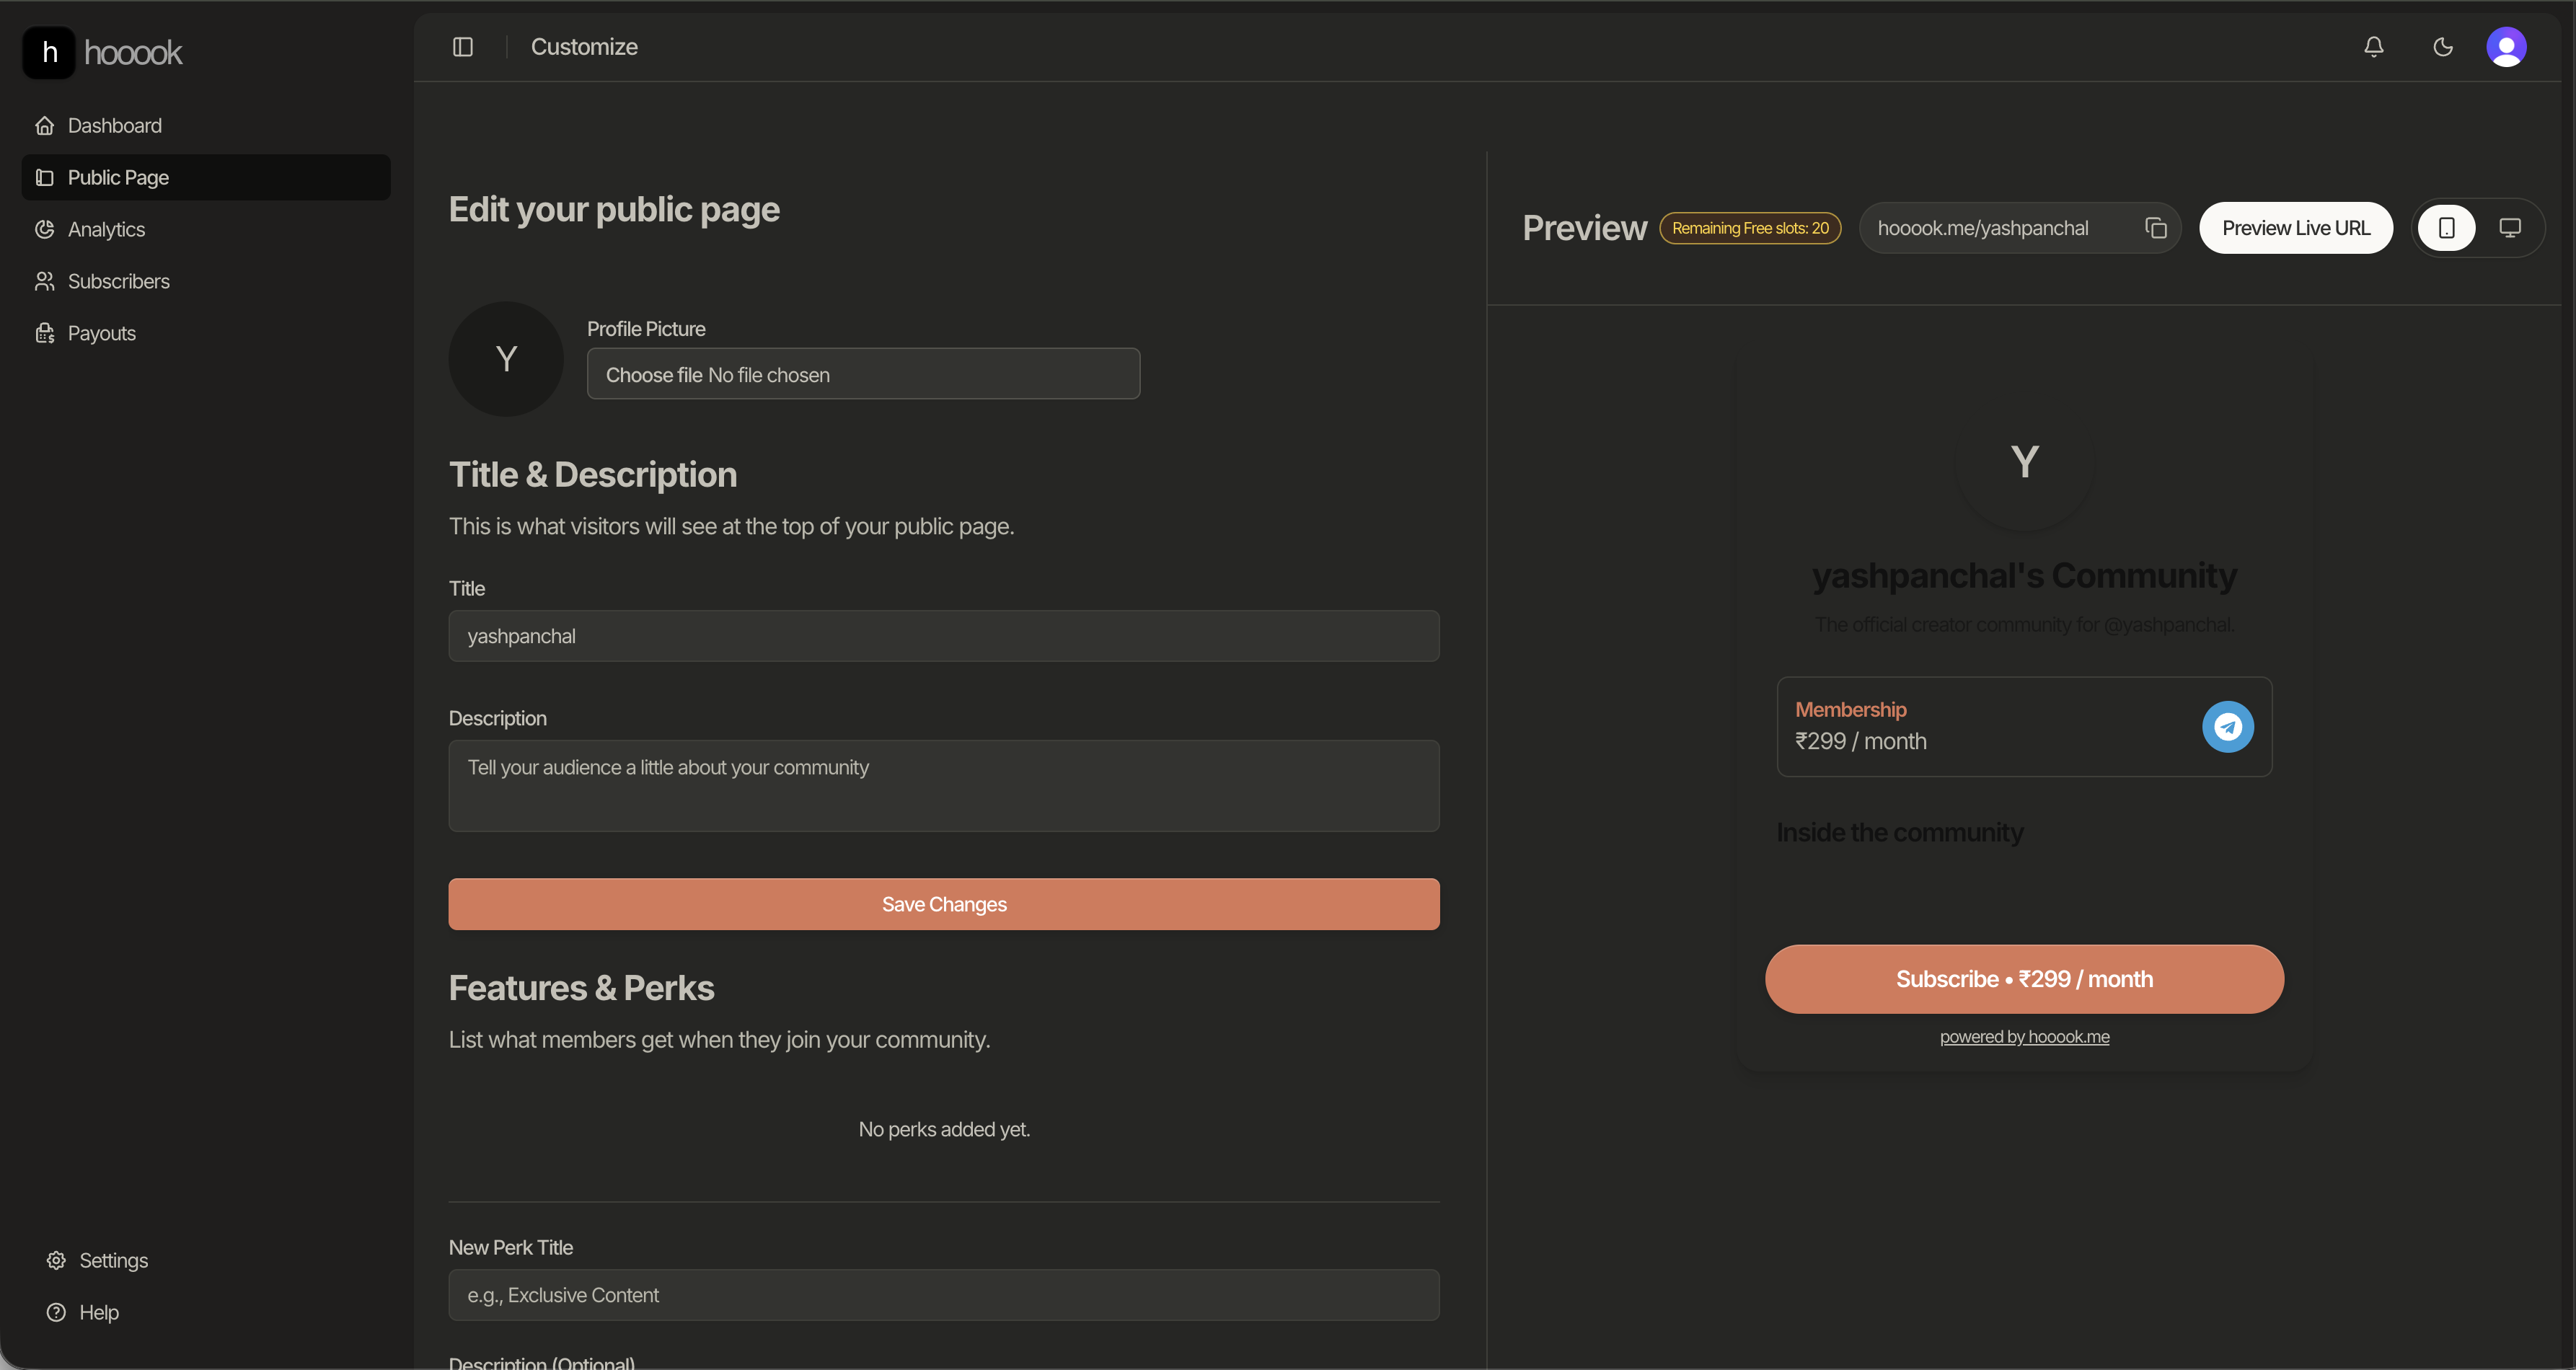Image resolution: width=2576 pixels, height=1370 pixels.
Task: Open Subscribers section
Action: pyautogui.click(x=118, y=281)
